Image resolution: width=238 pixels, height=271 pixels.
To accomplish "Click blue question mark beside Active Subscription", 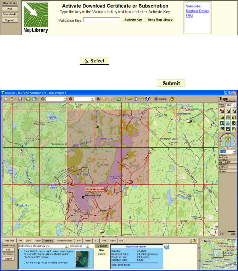I will [x=166, y=247].
